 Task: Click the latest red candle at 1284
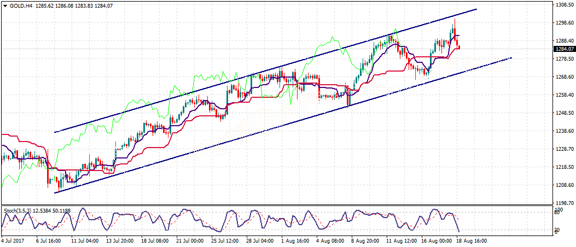click(458, 47)
